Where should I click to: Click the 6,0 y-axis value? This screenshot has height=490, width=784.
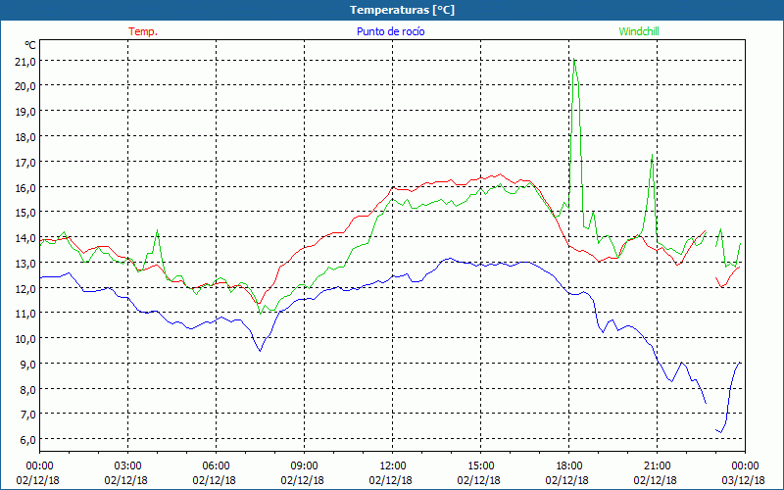point(27,439)
